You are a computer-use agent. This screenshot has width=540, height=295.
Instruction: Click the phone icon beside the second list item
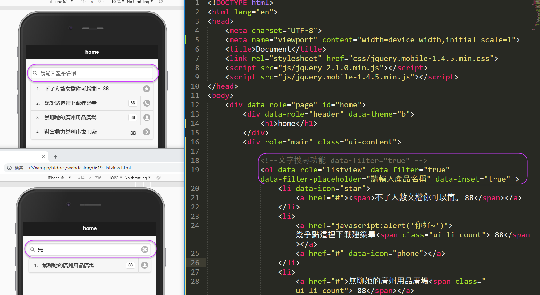147,103
